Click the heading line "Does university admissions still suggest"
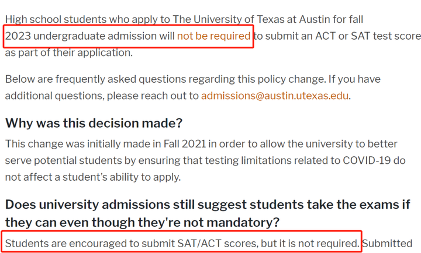The height and width of the screenshot is (253, 421). [x=126, y=205]
